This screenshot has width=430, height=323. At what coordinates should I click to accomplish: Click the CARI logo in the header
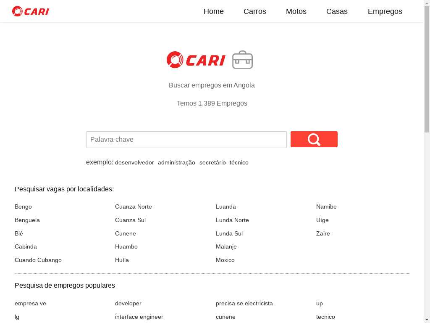[x=30, y=11]
